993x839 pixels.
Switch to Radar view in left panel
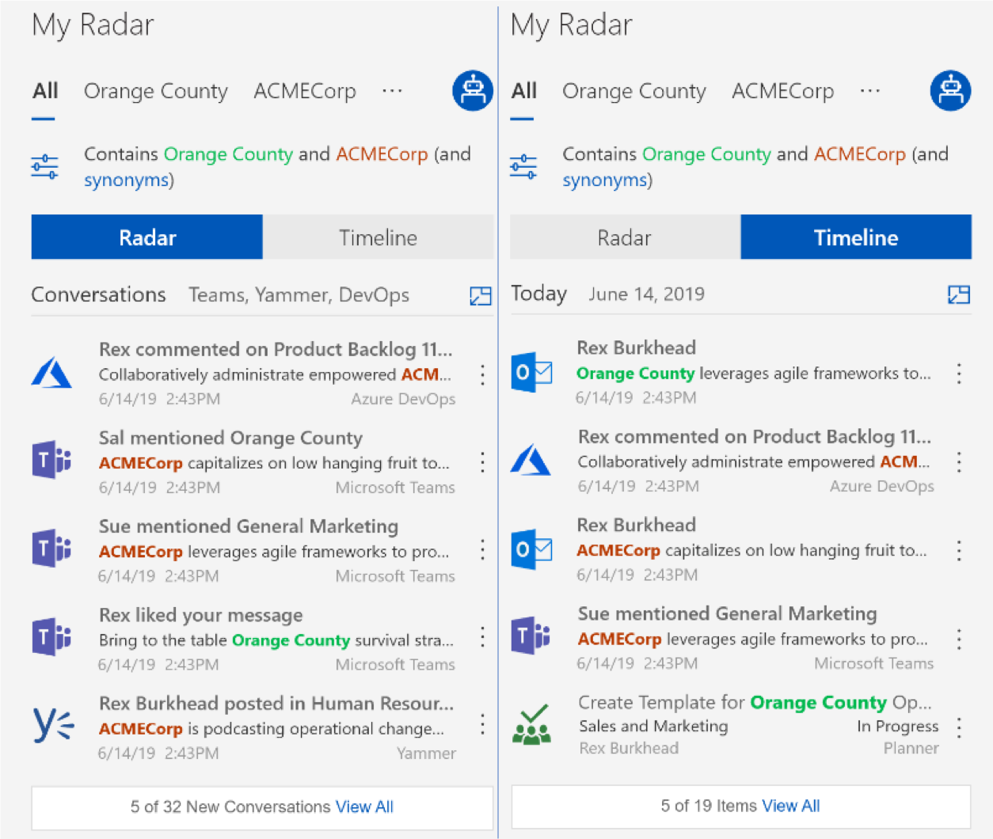[x=147, y=237]
